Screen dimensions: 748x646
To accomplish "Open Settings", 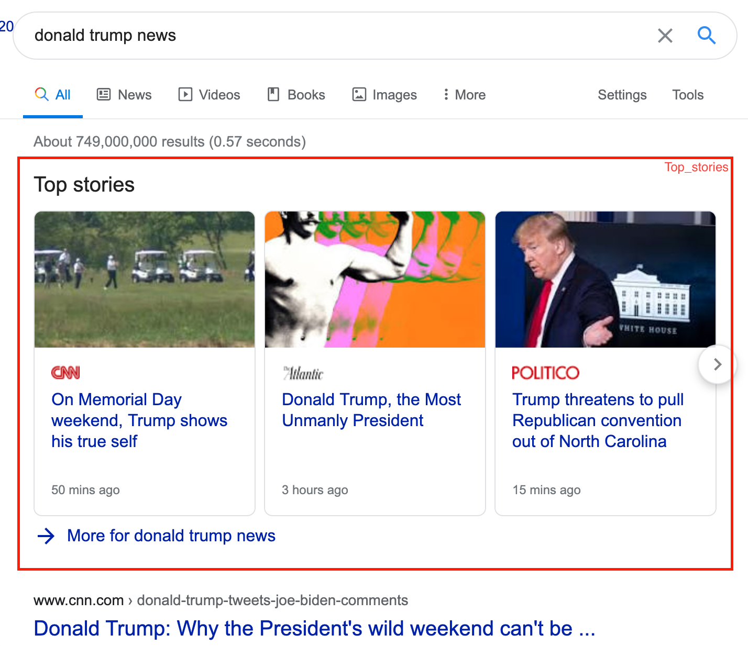I will coord(622,95).
